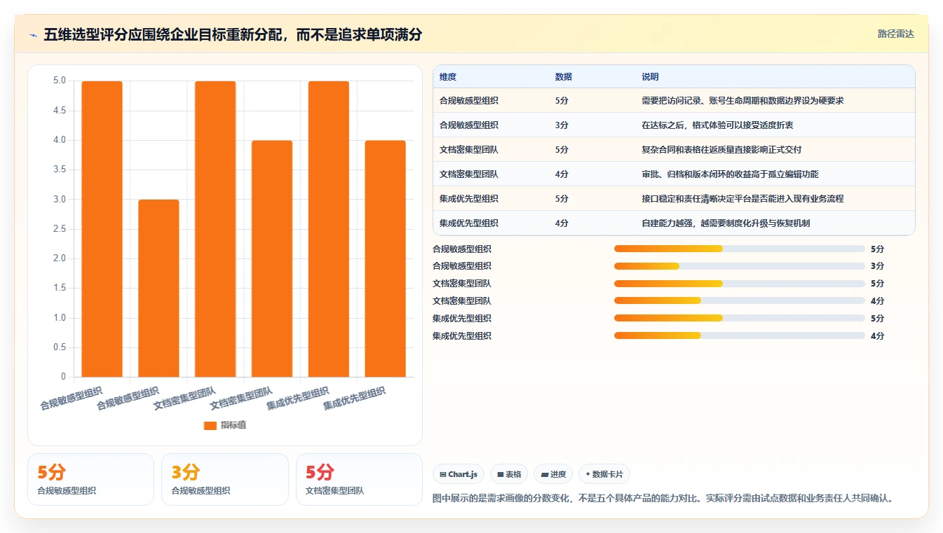Select the 5分 progress bar for 文档密集型团队
943x533 pixels.
[740, 284]
